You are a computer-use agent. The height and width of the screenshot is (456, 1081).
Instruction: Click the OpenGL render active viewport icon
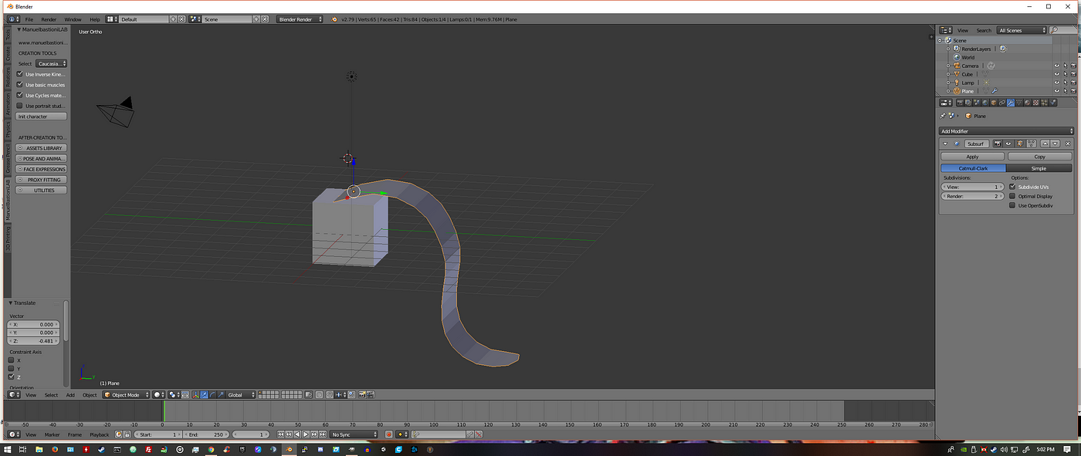coord(361,394)
